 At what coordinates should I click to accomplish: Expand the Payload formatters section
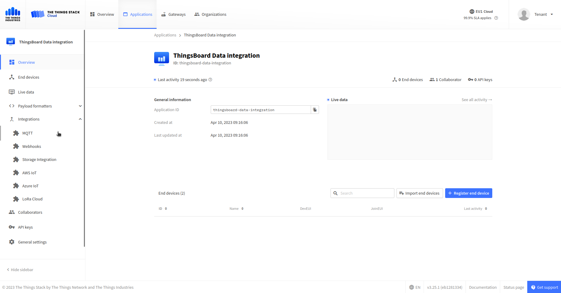[80, 106]
